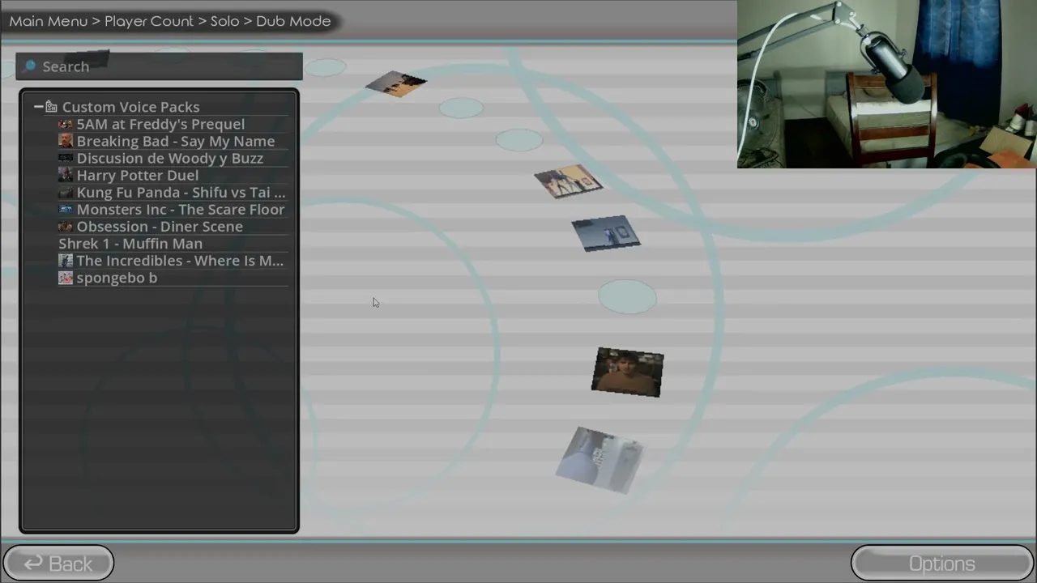Viewport: 1037px width, 583px height.
Task: Go back with the Back button
Action: click(x=58, y=564)
